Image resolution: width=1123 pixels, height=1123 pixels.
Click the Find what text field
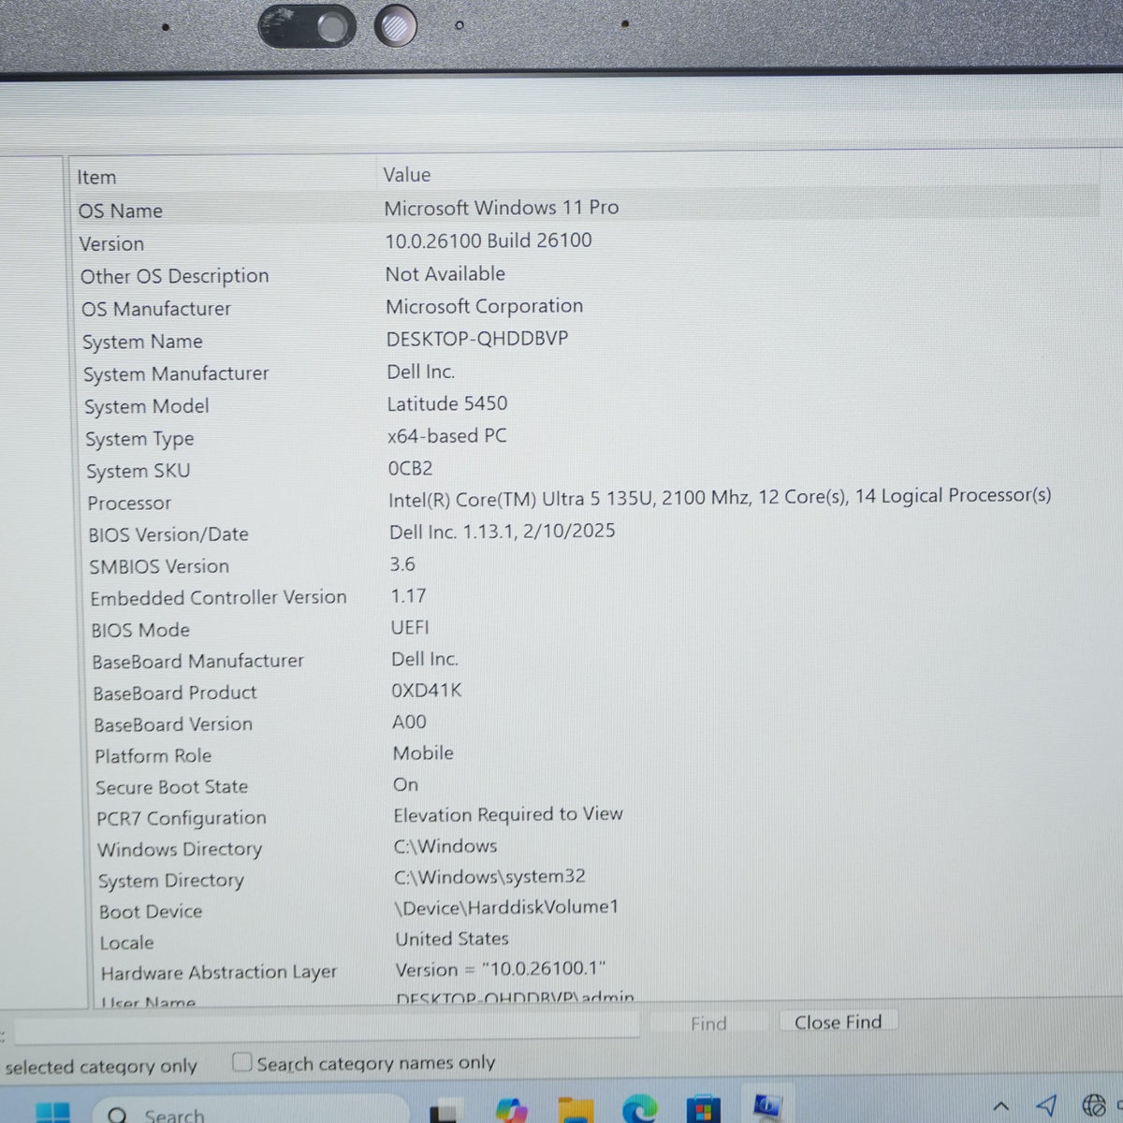coord(327,1028)
